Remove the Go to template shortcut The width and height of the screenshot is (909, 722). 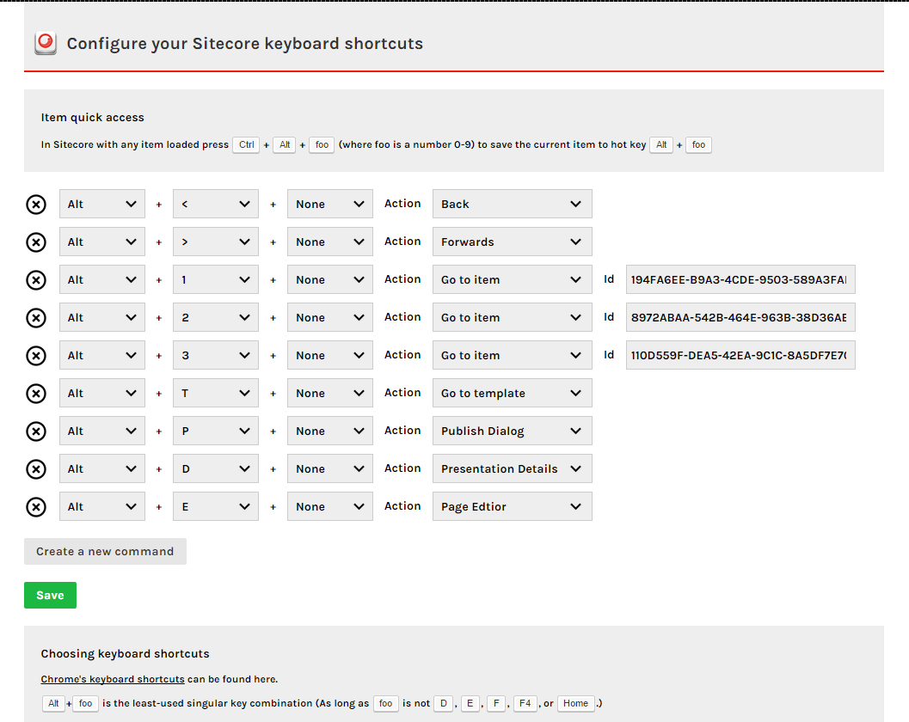[36, 394]
